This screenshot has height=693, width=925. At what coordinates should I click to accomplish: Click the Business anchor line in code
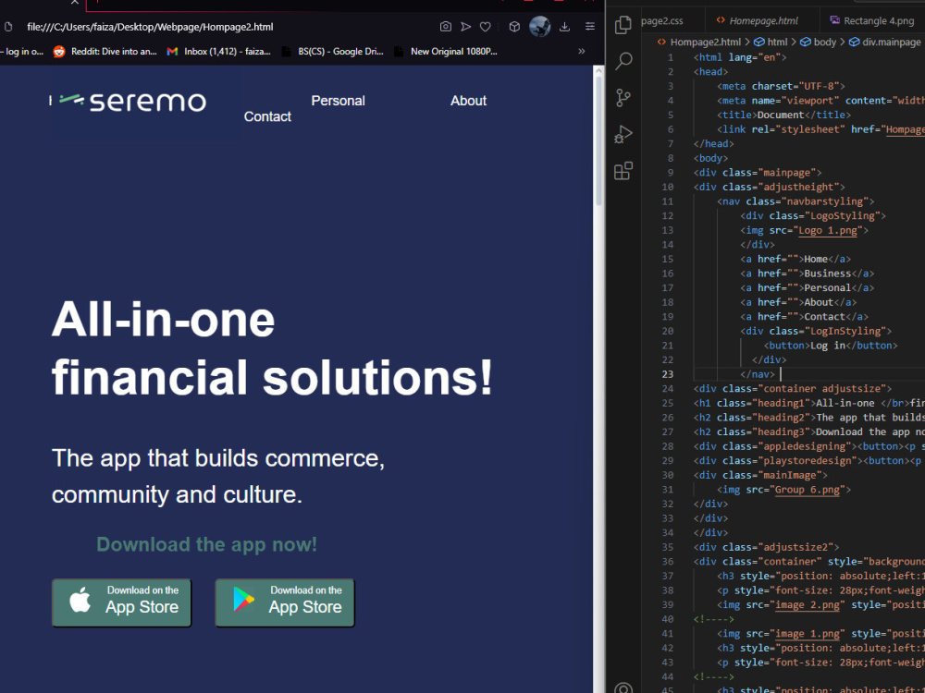807,274
